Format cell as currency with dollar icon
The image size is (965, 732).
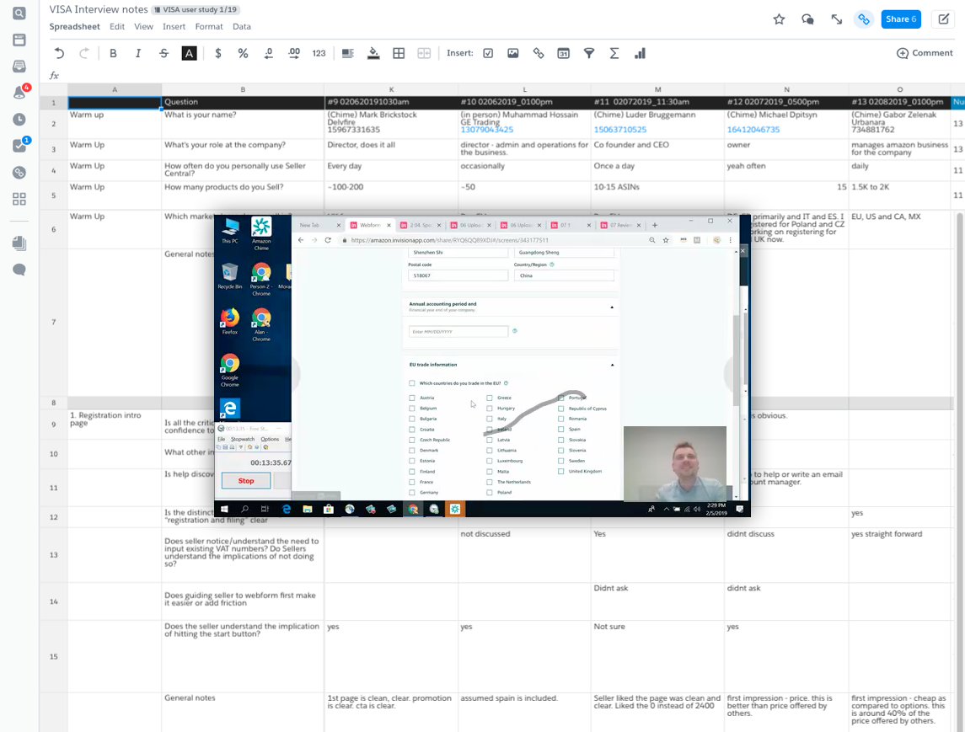coord(218,54)
